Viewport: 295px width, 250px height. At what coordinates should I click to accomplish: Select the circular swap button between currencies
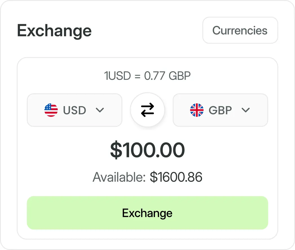point(148,110)
